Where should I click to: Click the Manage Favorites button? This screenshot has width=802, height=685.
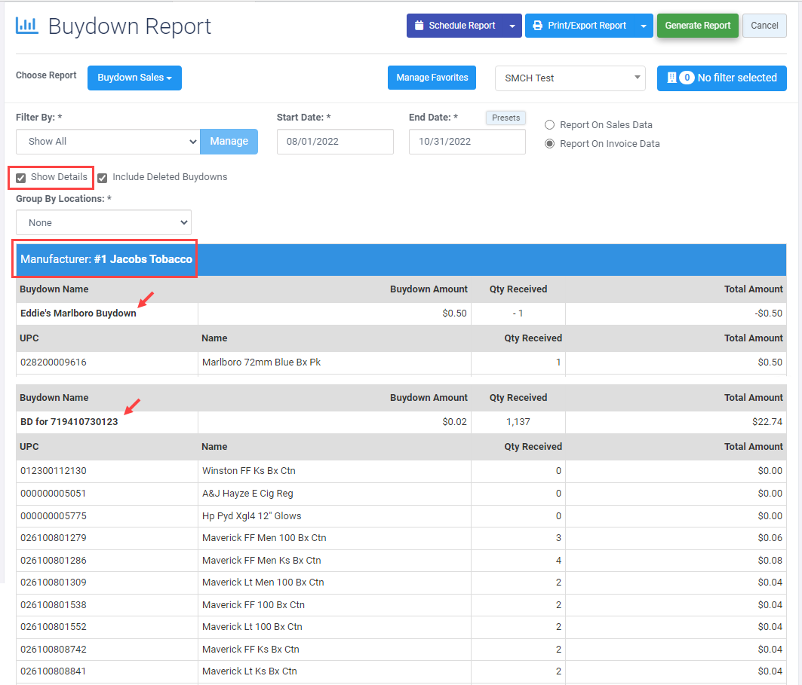click(432, 78)
